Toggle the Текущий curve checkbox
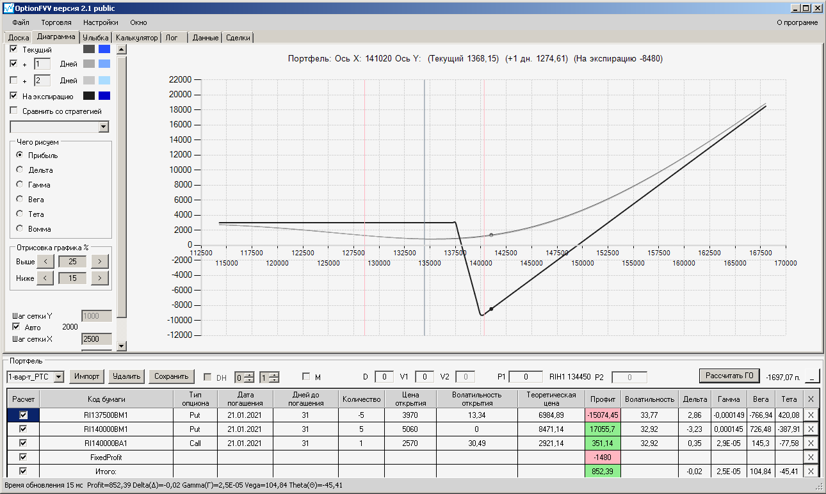This screenshot has width=826, height=494. (14, 49)
